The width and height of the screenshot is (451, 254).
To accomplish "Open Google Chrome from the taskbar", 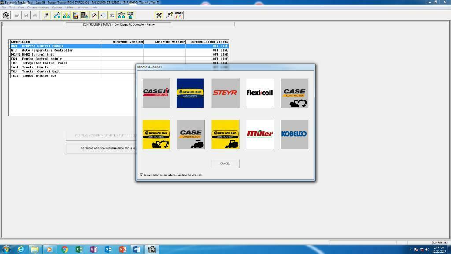I will 64,250.
